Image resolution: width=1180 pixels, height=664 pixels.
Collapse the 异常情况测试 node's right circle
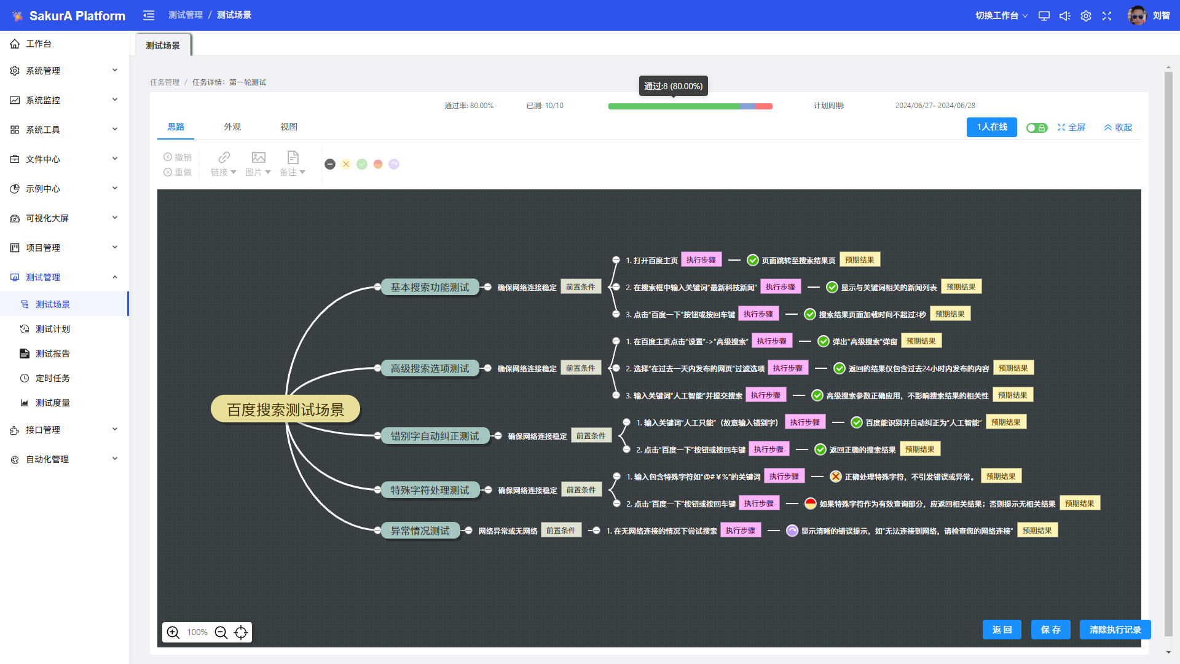pos(468,531)
